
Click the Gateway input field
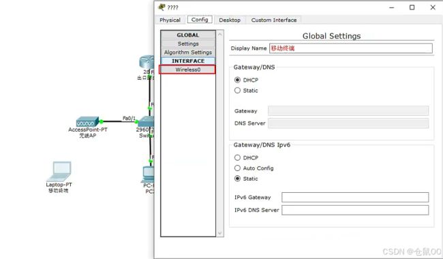point(348,110)
